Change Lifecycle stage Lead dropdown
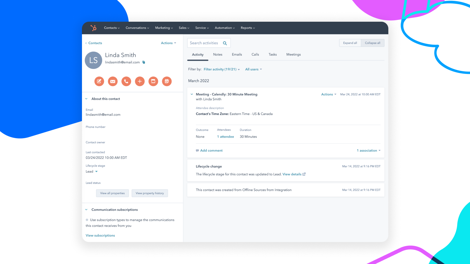This screenshot has width=470, height=264. coord(92,172)
